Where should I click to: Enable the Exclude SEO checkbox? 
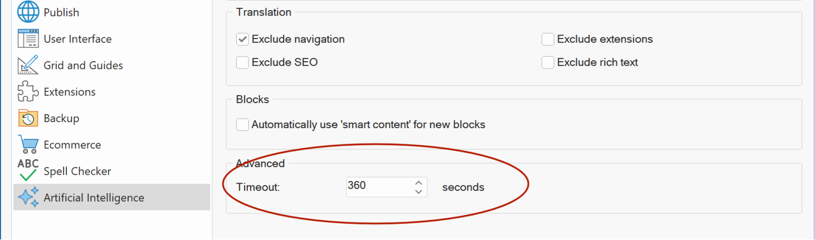(242, 62)
